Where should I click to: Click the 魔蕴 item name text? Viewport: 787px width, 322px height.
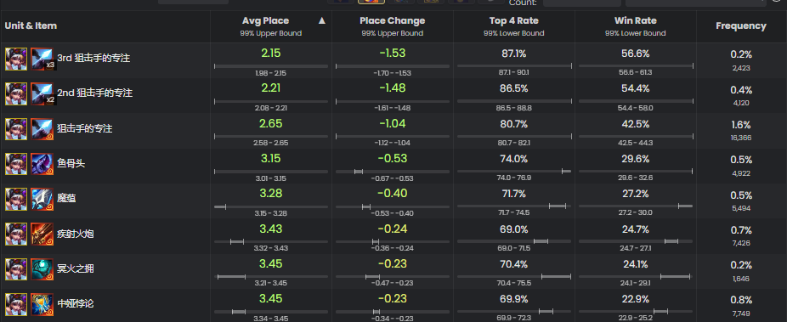[66, 199]
